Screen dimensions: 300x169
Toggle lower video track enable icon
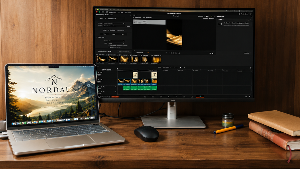coord(101,79)
